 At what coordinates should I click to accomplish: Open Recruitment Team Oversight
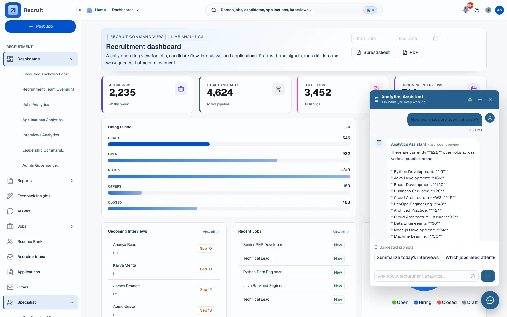[x=48, y=89]
